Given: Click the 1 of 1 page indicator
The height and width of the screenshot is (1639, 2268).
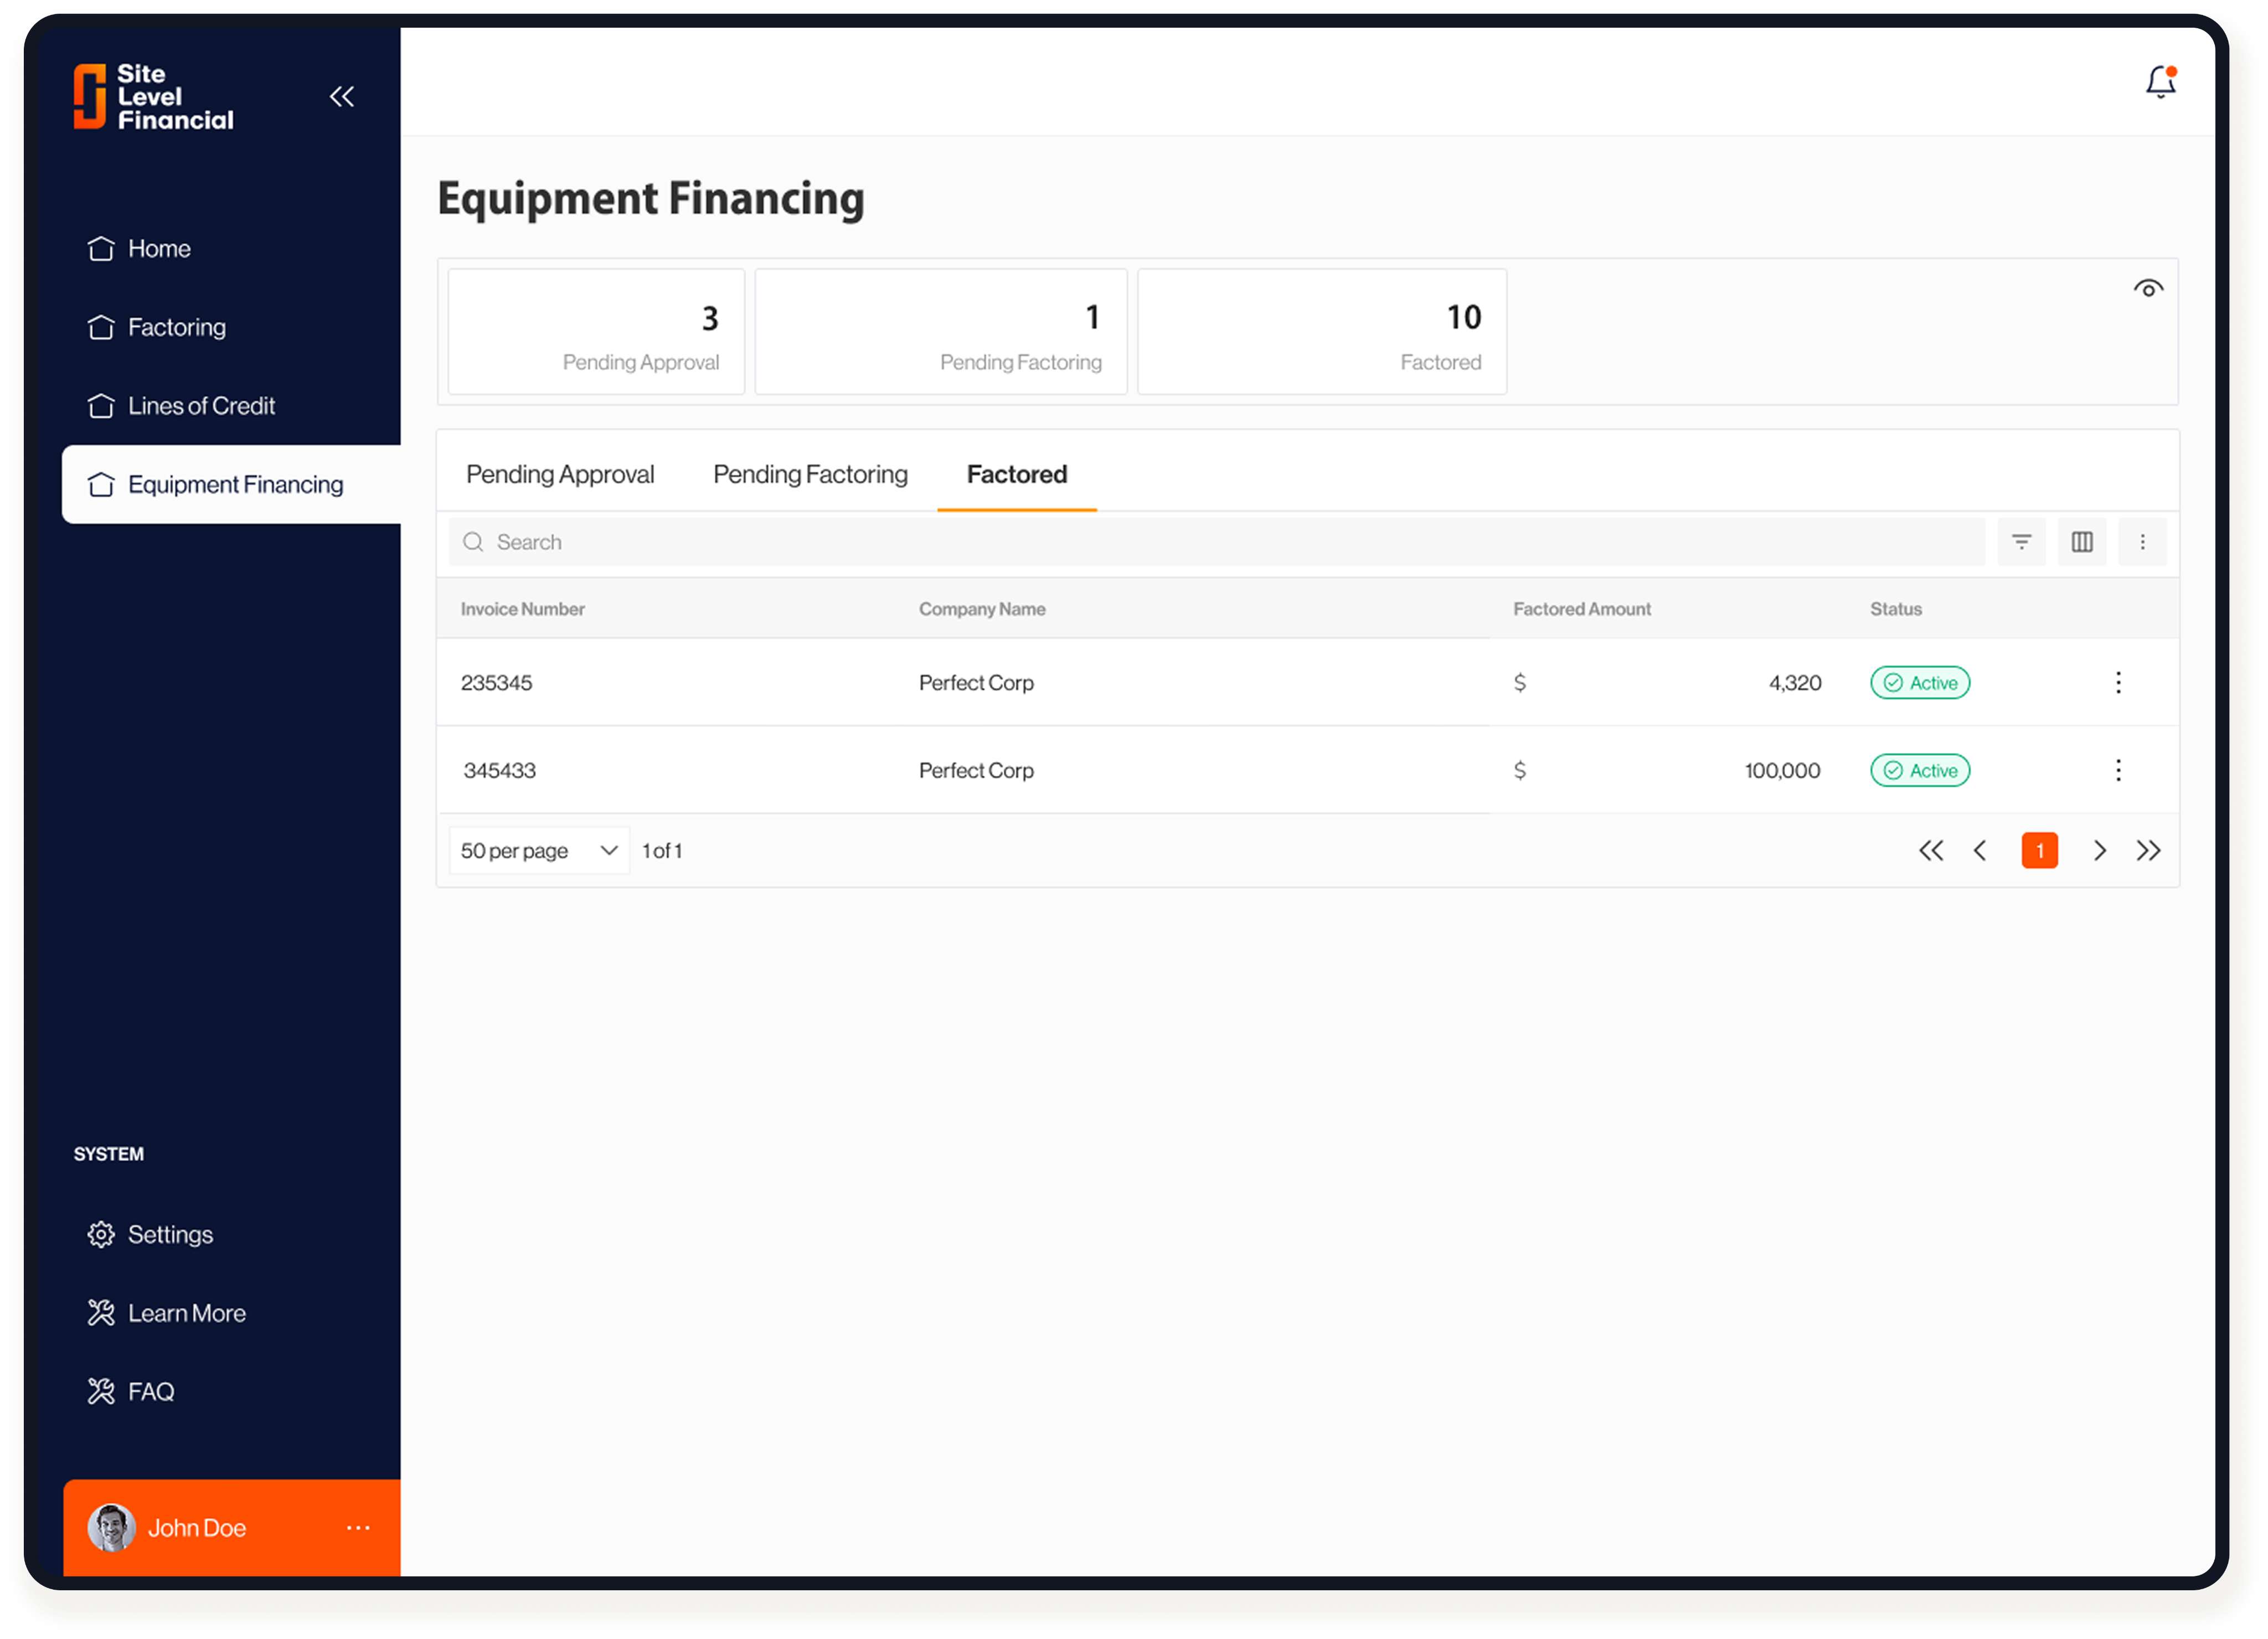Looking at the screenshot, I should pos(661,850).
